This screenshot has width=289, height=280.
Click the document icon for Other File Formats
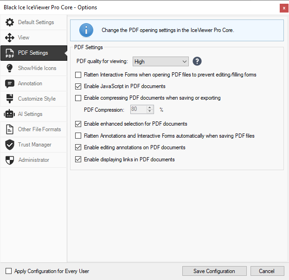coord(10,129)
